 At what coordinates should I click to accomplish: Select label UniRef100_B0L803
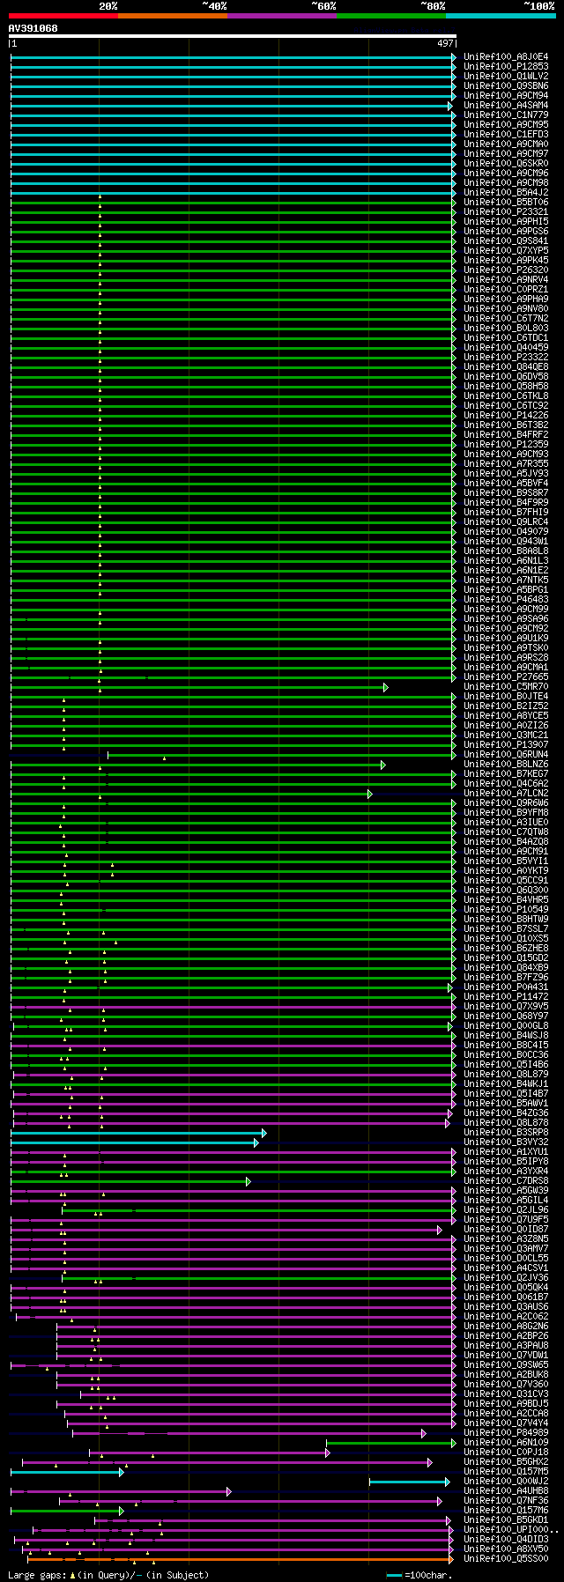click(x=506, y=329)
